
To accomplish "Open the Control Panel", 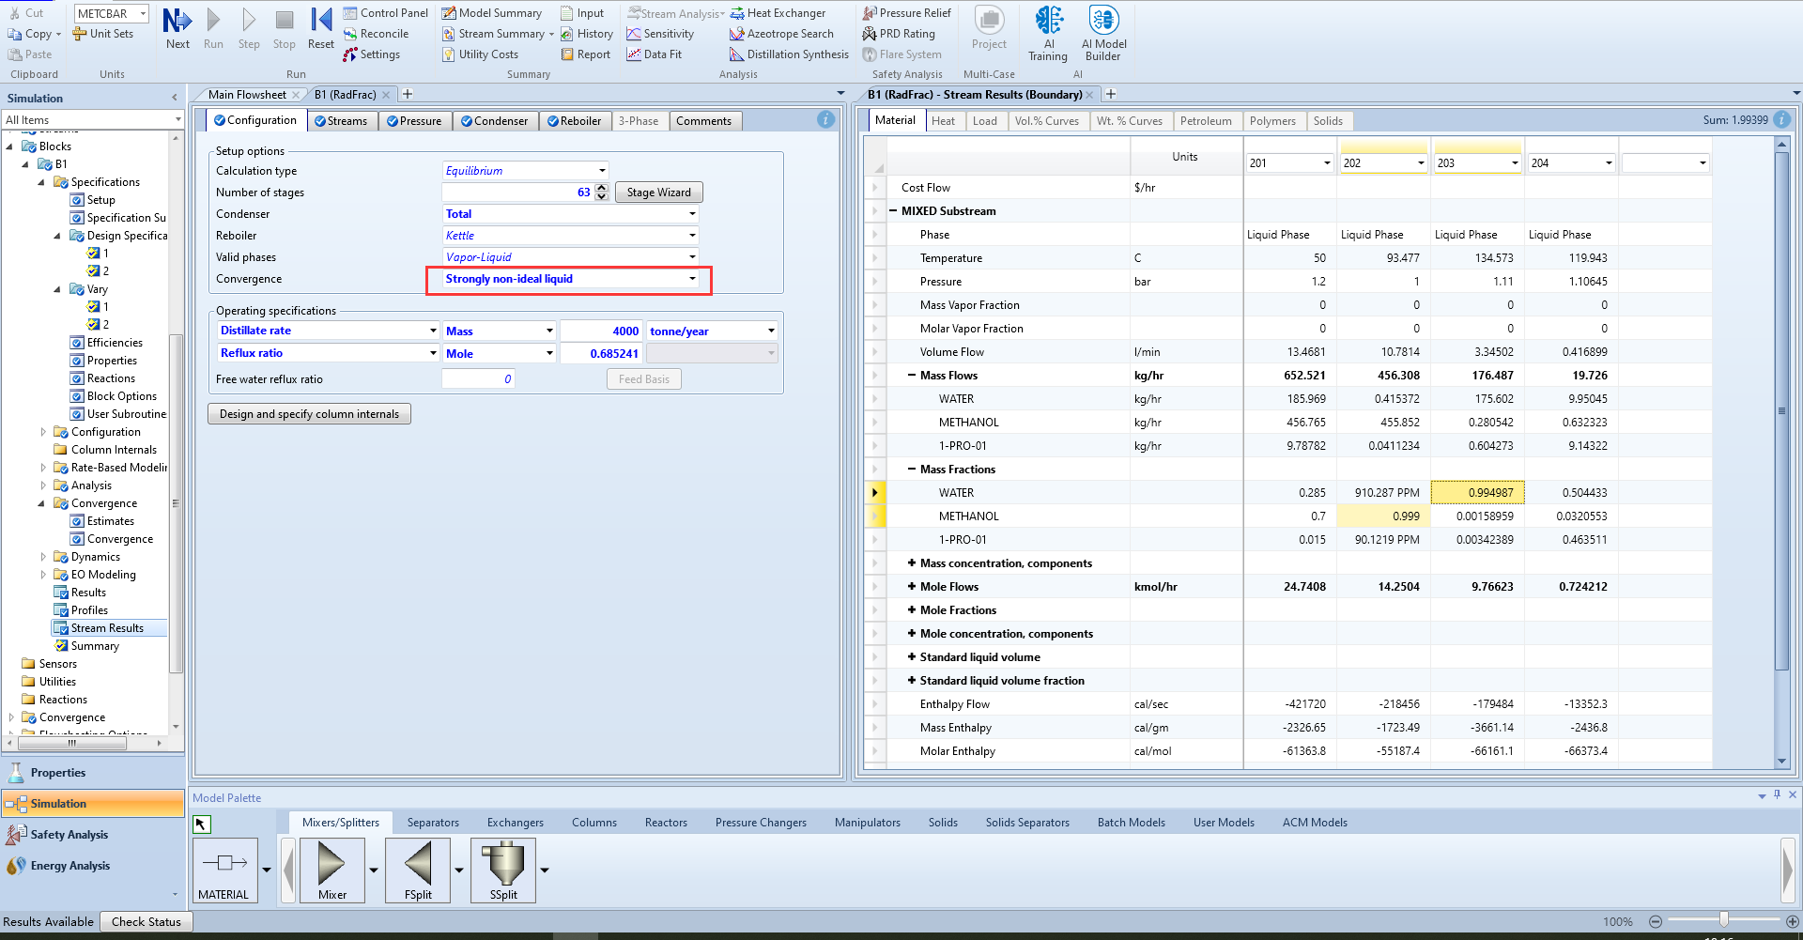I will point(386,13).
